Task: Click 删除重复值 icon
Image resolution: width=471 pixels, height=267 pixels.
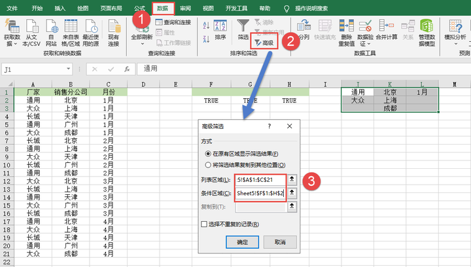Action: tap(346, 26)
